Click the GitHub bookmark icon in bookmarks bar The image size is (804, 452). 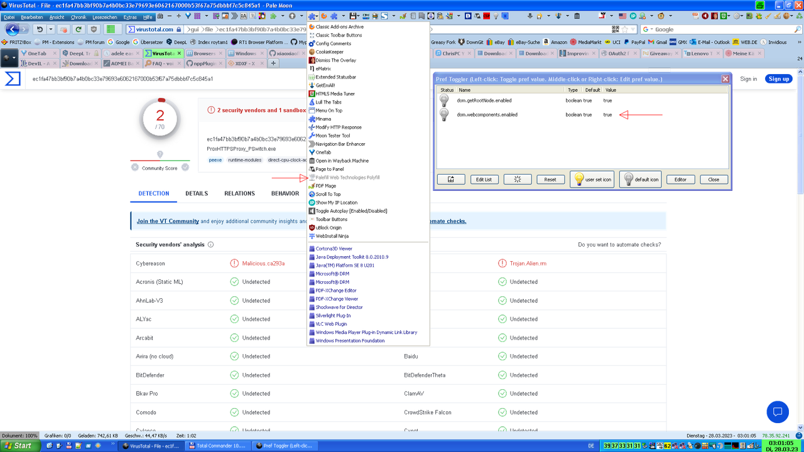point(294,42)
